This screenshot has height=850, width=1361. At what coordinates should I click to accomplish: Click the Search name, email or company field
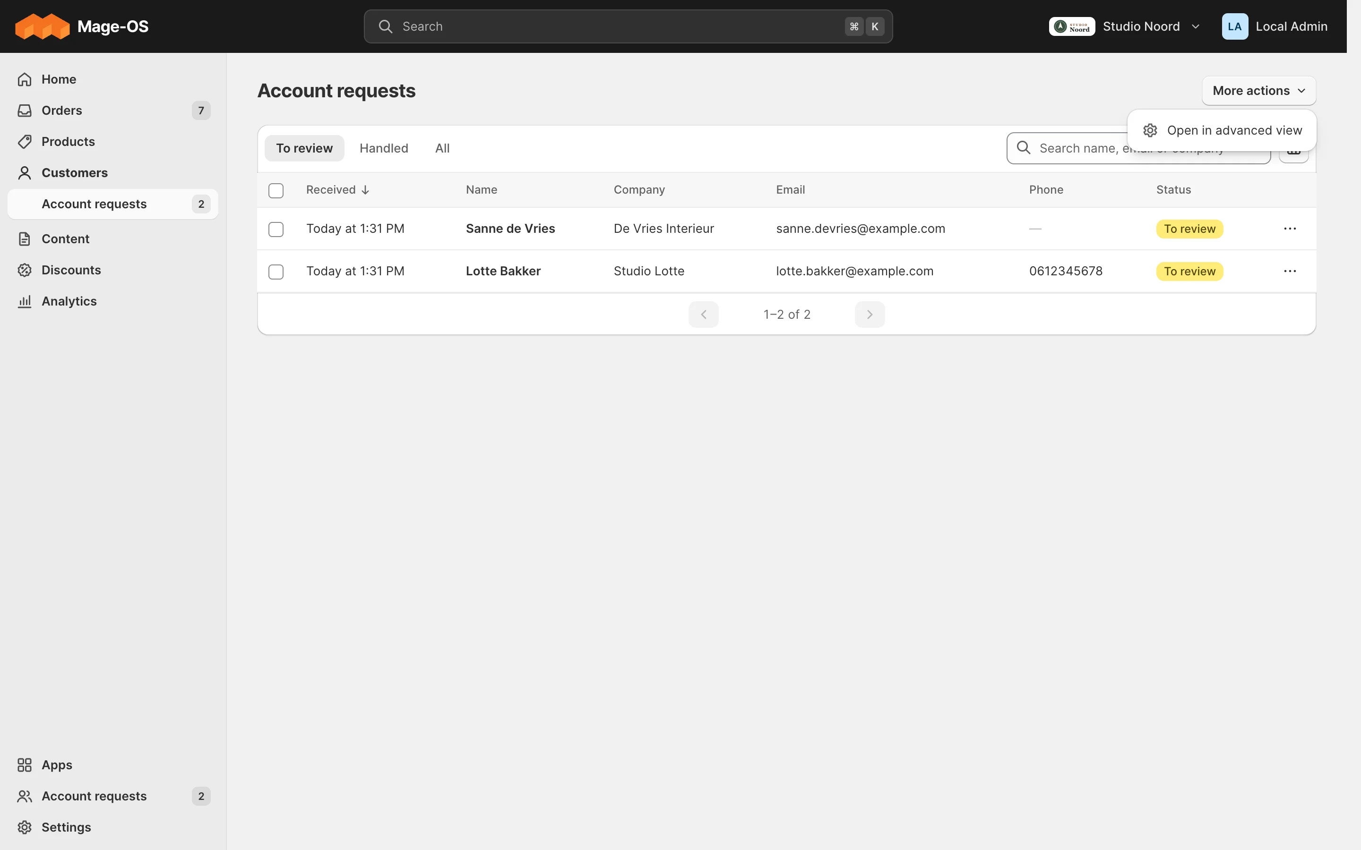(x=1138, y=148)
